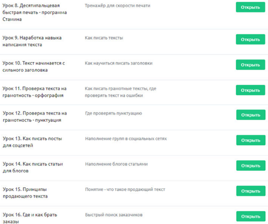
Task: Select Урок 10 Текст начинается с сильного заголовка
Action: (x=33, y=67)
